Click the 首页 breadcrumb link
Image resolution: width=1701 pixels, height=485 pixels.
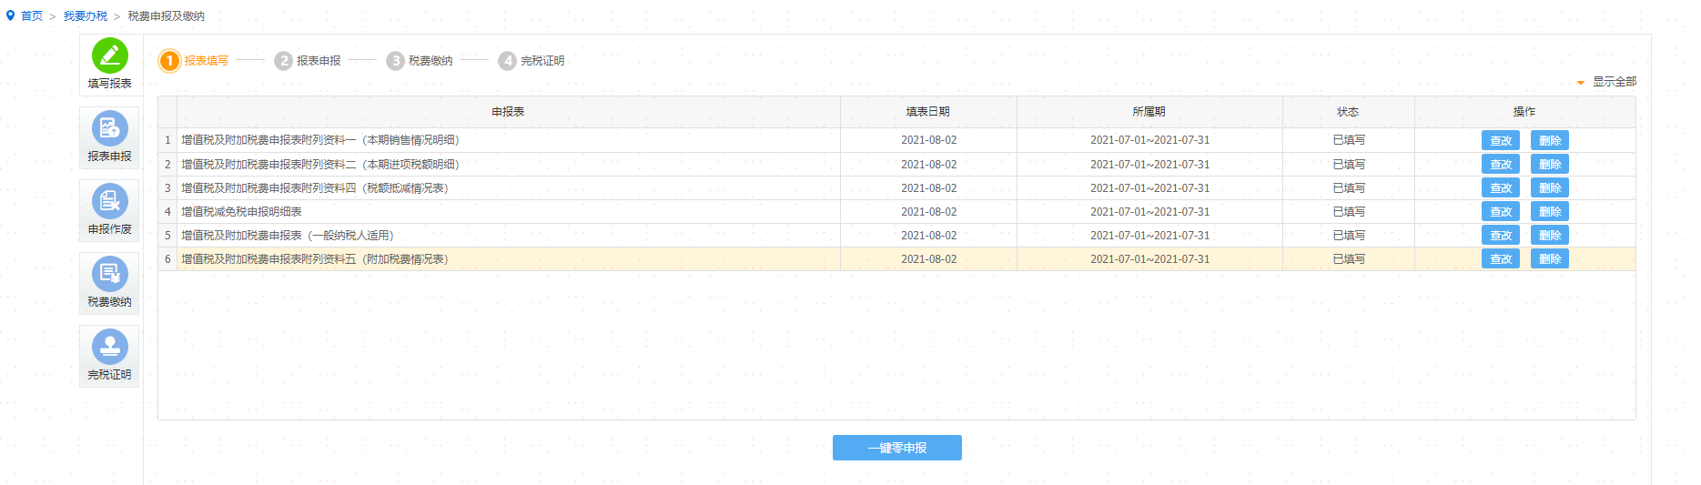coord(32,16)
